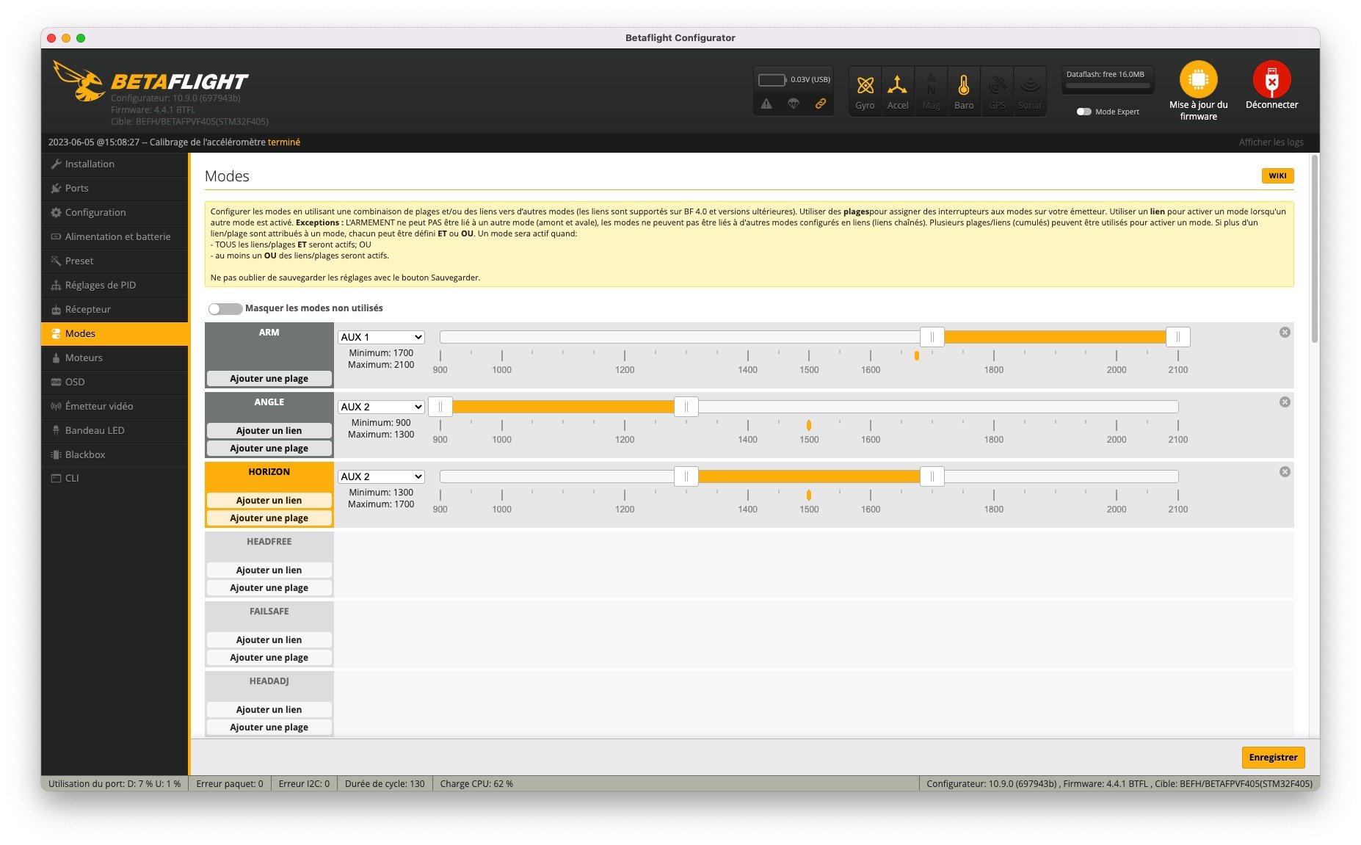The width and height of the screenshot is (1361, 845).
Task: Click the arming warning triangle icon
Action: [x=766, y=104]
